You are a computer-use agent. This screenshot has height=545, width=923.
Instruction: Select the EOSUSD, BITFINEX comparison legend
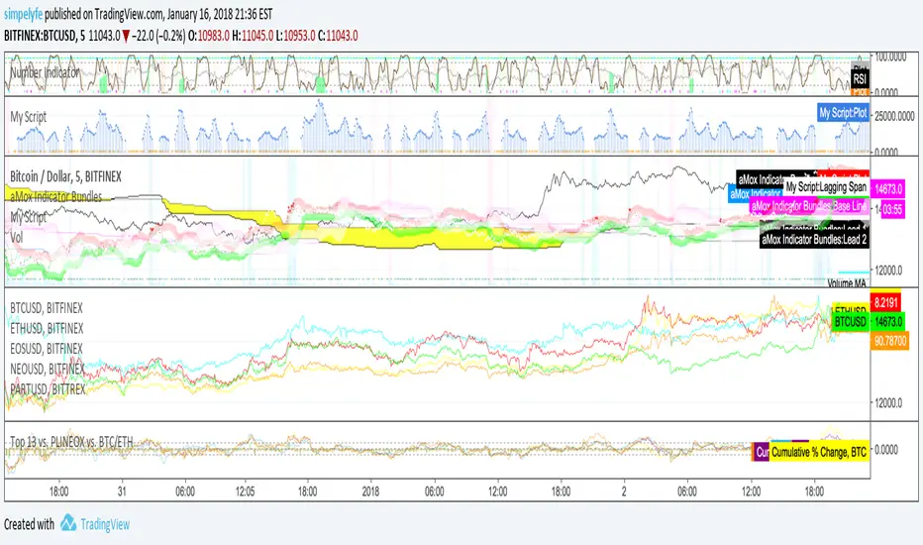[47, 349]
